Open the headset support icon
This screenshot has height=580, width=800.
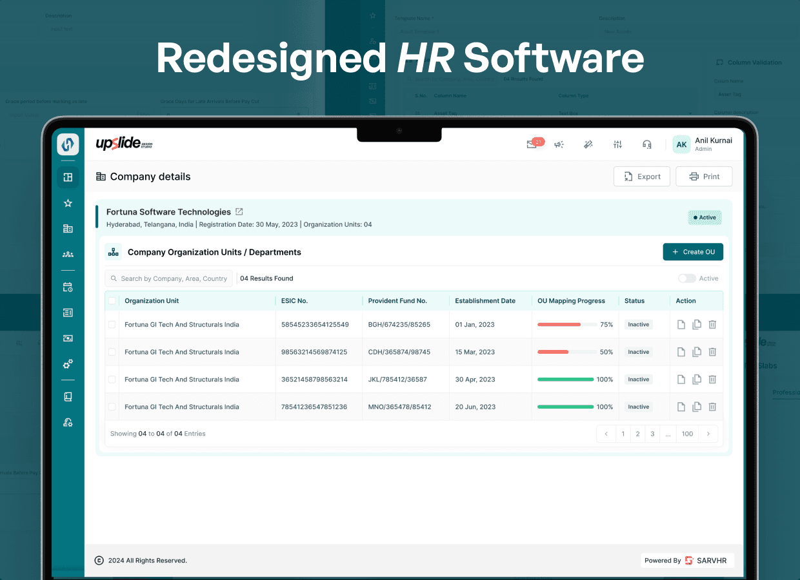coord(647,144)
